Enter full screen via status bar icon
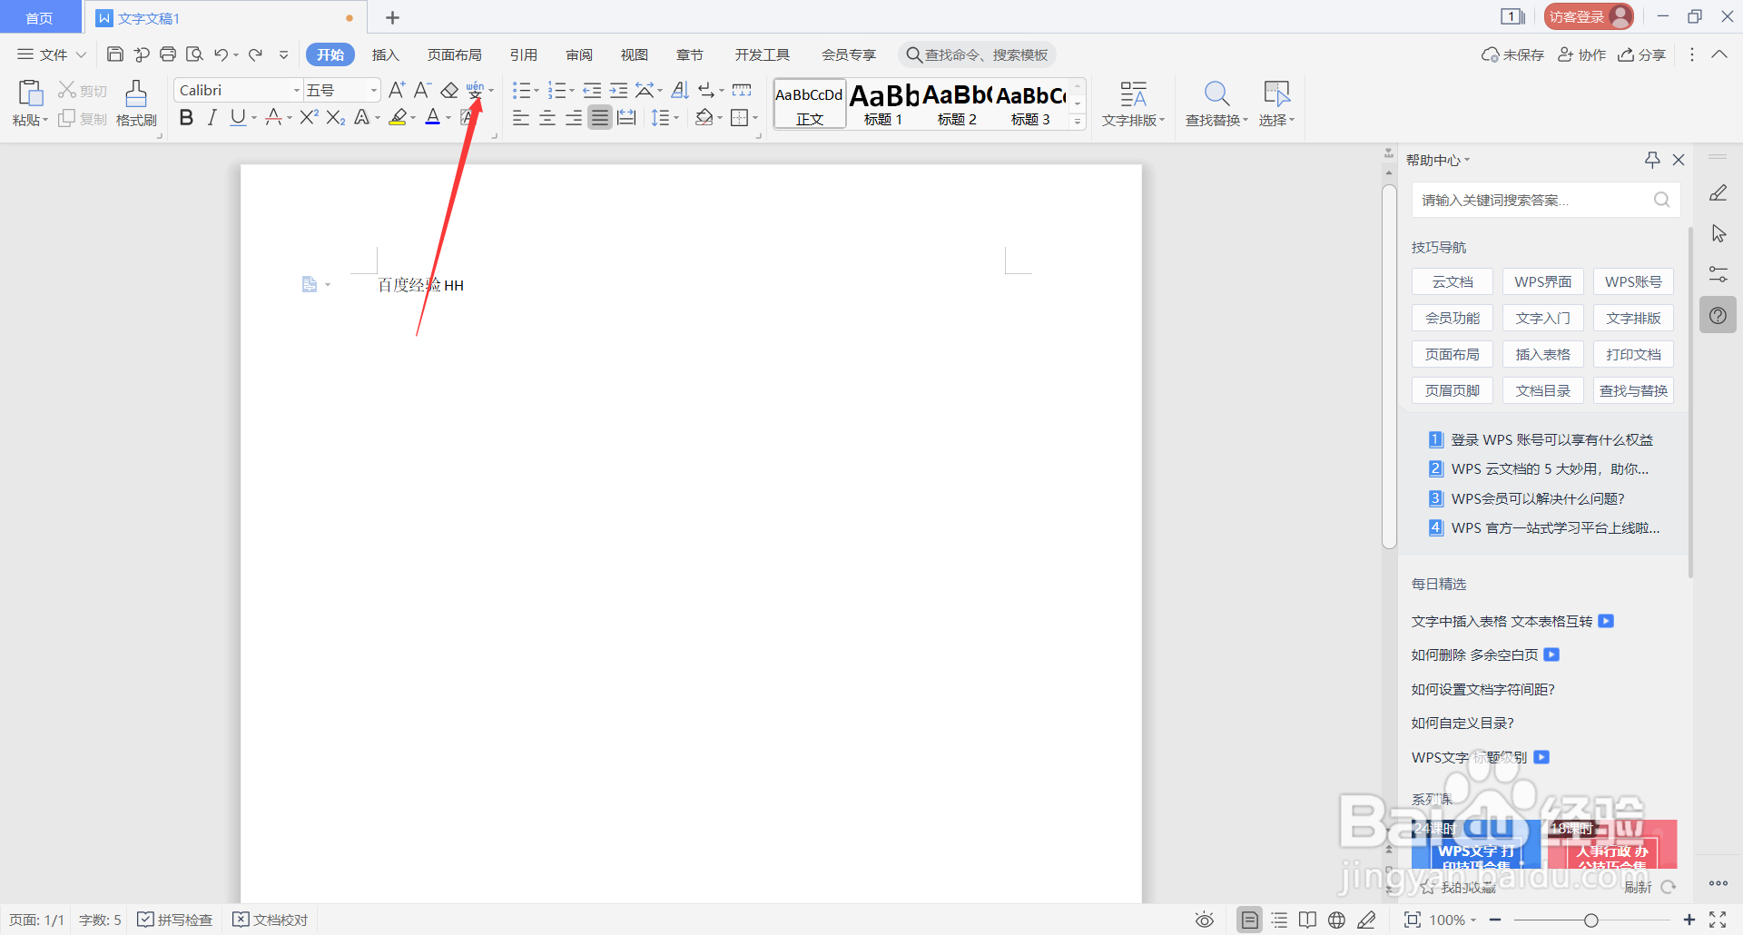Image resolution: width=1743 pixels, height=935 pixels. tap(1718, 920)
